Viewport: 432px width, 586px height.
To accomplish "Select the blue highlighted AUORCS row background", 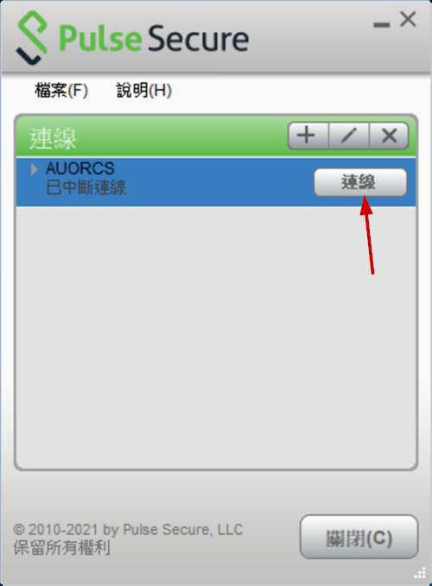I will pyautogui.click(x=216, y=182).
